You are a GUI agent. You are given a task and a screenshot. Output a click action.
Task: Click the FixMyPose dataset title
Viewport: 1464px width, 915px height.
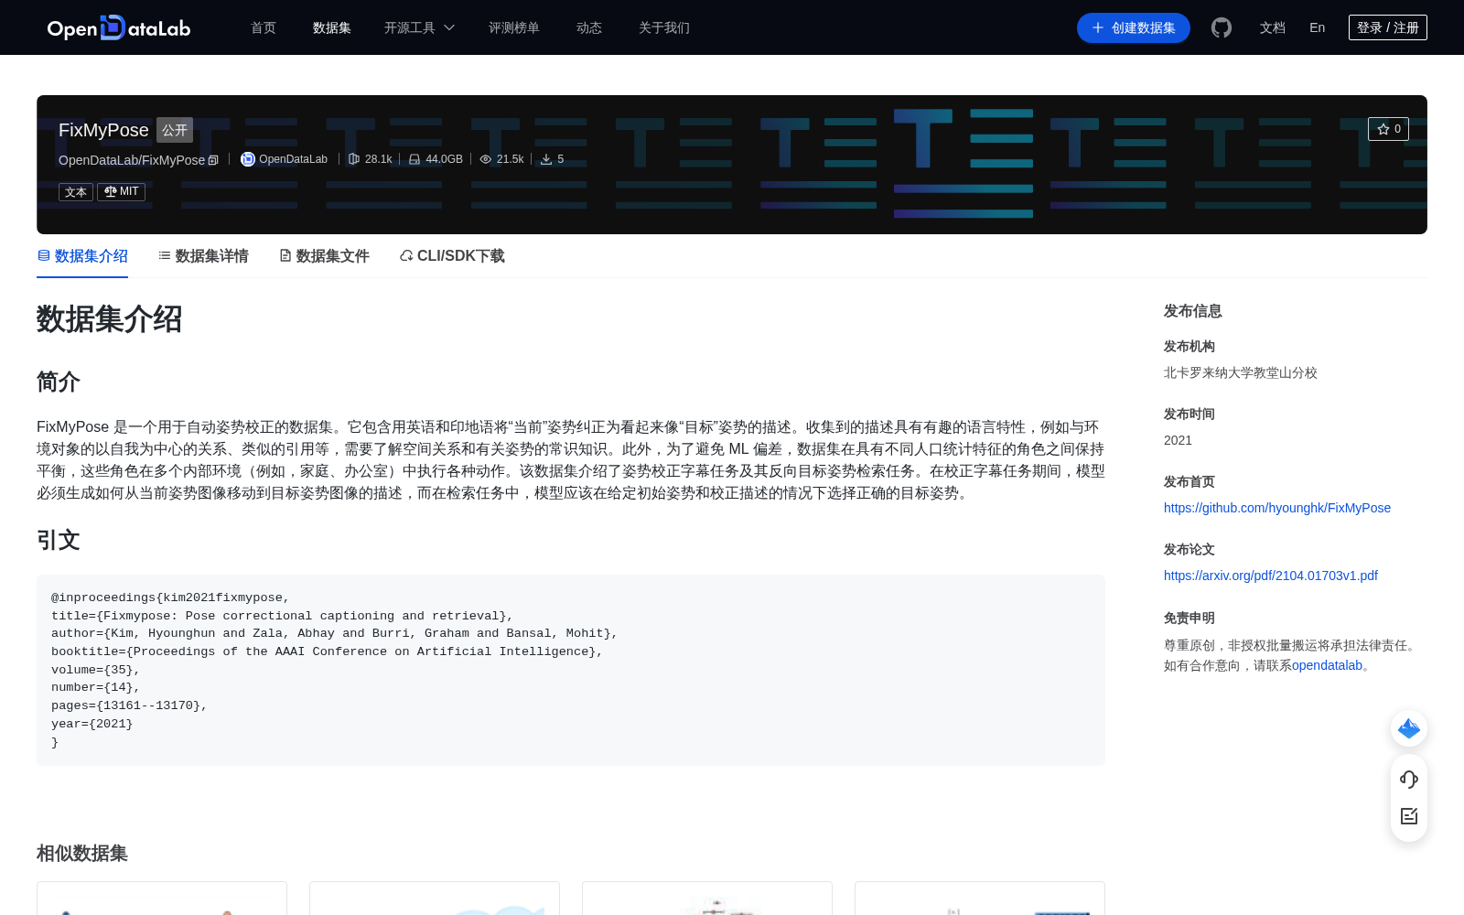point(103,130)
